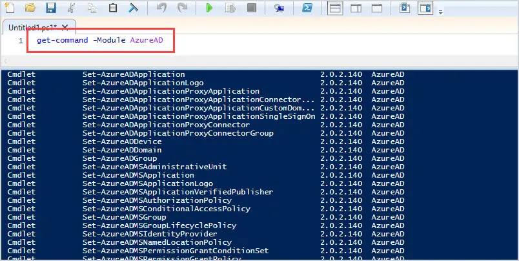Select Set-AzureADApplicationProxyConnectorGroup in output

(x=178, y=133)
